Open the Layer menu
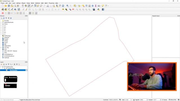 coord(14,3)
